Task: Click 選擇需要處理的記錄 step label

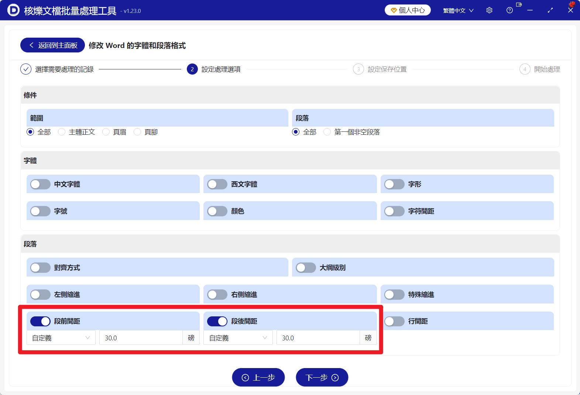Action: [64, 69]
